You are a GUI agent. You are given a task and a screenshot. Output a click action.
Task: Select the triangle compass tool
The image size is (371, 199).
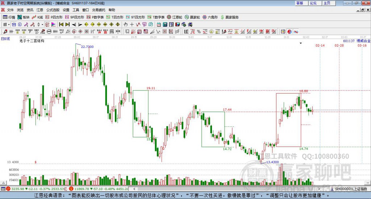point(68,31)
